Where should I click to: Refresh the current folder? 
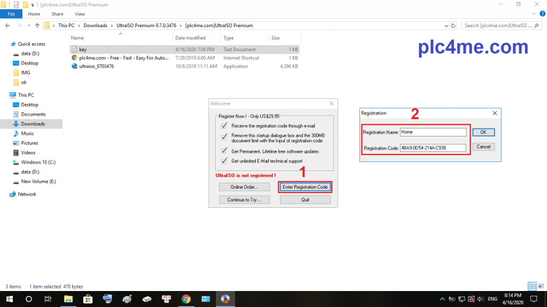(x=453, y=26)
